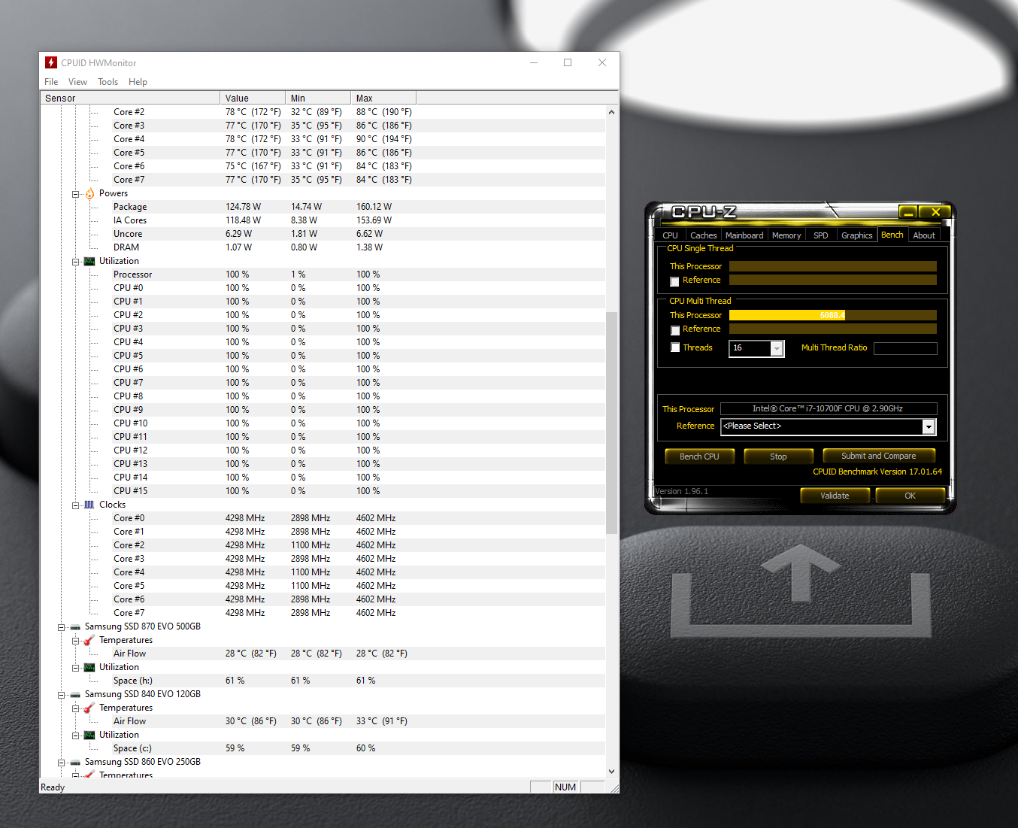Open the About tab in CPU-Z
This screenshot has height=828, width=1018.
(x=924, y=235)
